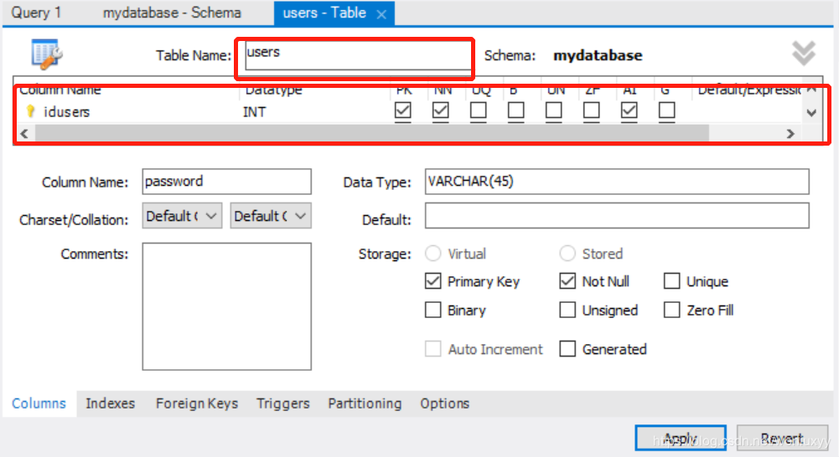
Task: Open the Options tab
Action: point(445,403)
